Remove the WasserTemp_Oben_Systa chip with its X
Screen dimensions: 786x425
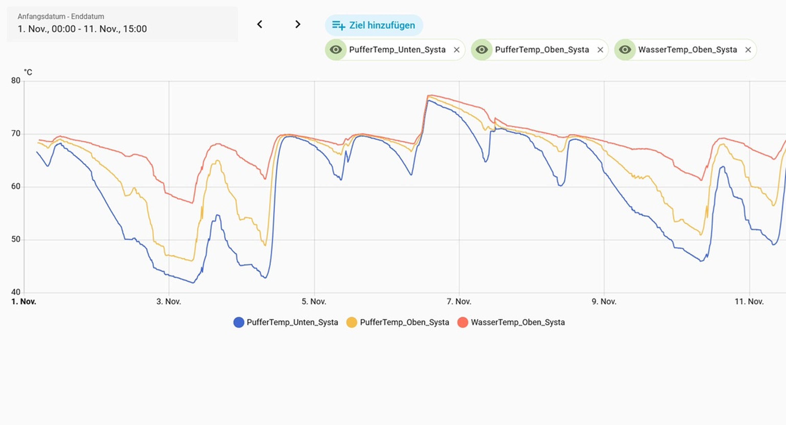(748, 49)
